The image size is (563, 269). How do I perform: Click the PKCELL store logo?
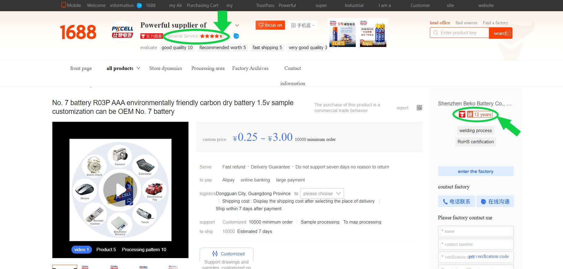pos(122,32)
